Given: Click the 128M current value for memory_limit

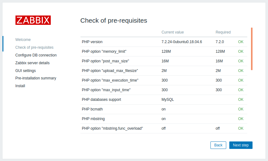Looking at the screenshot, I should 166,51.
